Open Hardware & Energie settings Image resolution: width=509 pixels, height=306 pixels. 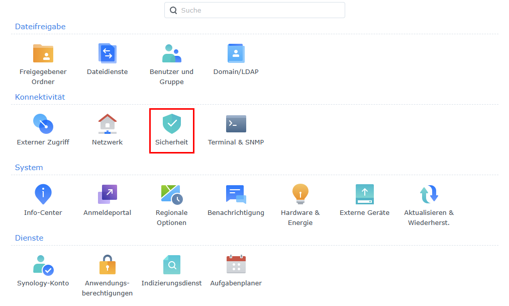tap(300, 194)
